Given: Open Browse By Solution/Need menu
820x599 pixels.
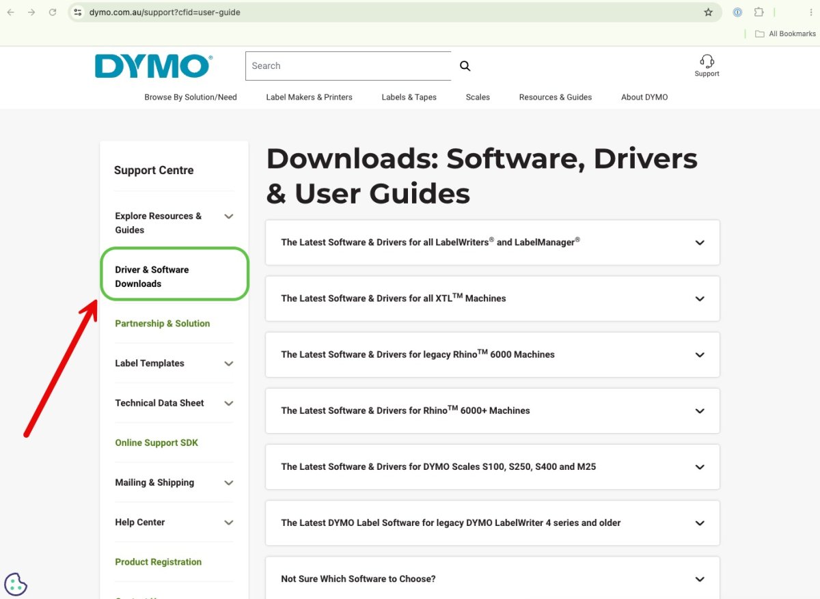Looking at the screenshot, I should 191,97.
